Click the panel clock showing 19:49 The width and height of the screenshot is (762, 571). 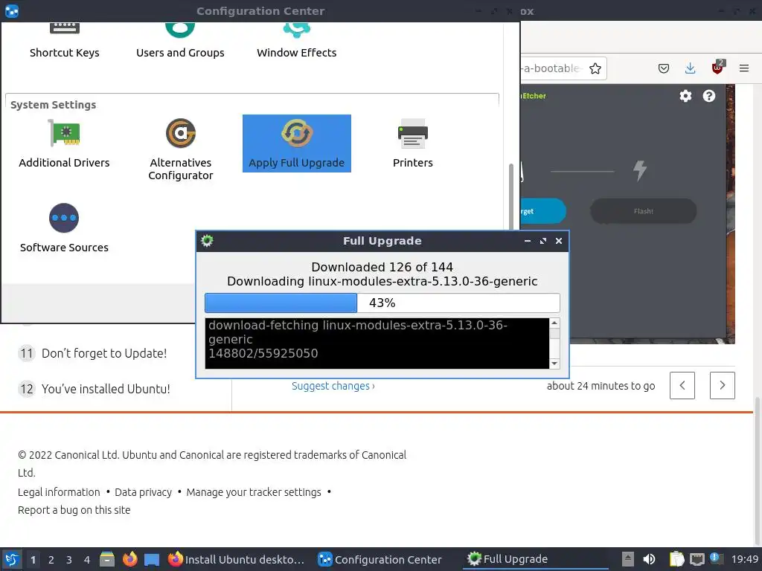744,559
